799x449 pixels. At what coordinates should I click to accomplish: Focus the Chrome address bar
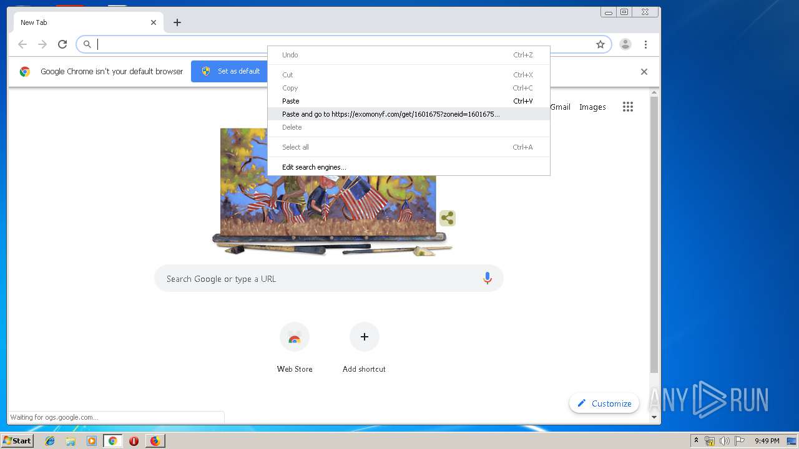[343, 44]
